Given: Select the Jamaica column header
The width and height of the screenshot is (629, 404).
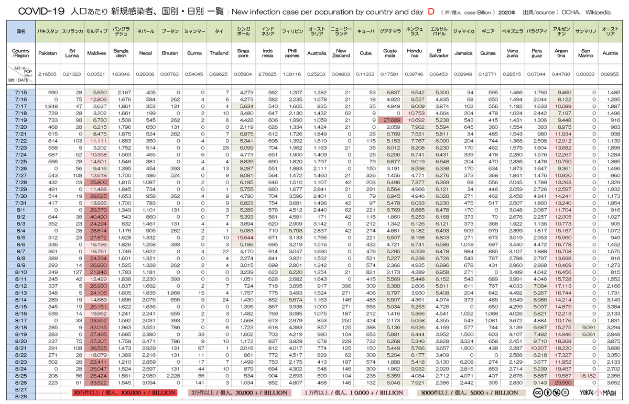Looking at the screenshot, I should pyautogui.click(x=463, y=53).
